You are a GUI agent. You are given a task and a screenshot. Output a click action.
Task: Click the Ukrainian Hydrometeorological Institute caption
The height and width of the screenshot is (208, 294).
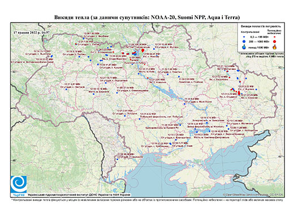[79, 194]
